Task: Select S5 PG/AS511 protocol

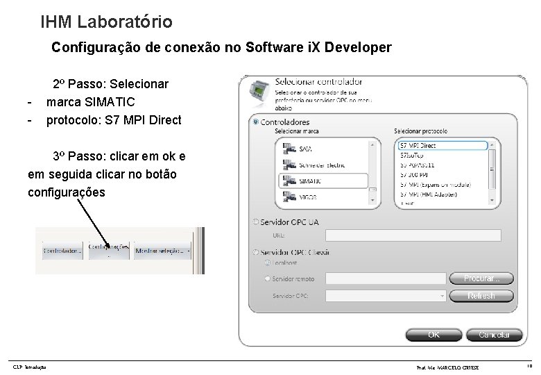Action: pyautogui.click(x=417, y=165)
